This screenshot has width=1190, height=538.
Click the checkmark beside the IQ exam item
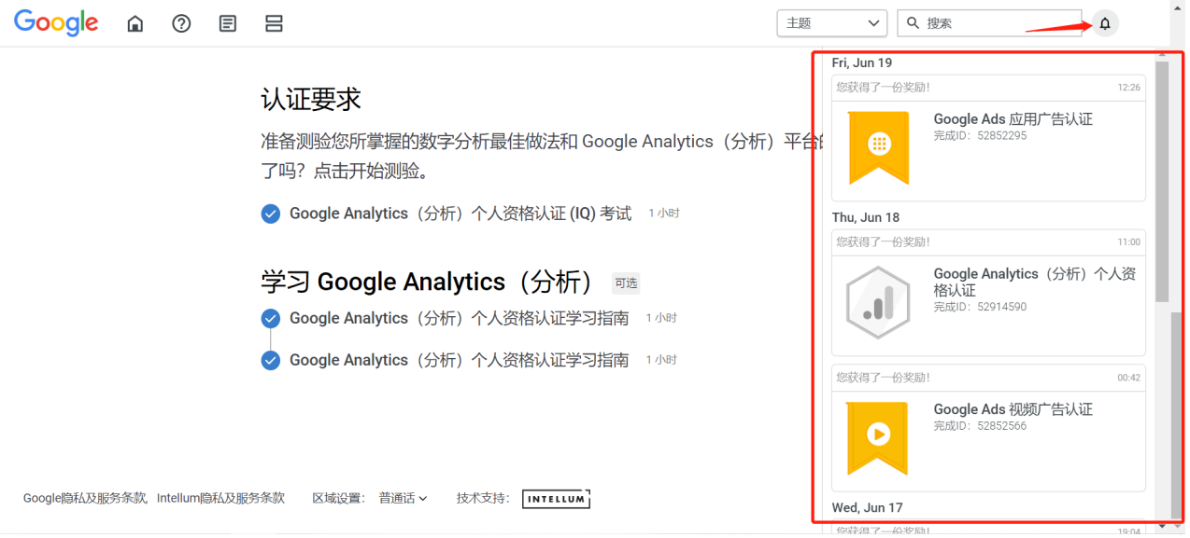[270, 214]
